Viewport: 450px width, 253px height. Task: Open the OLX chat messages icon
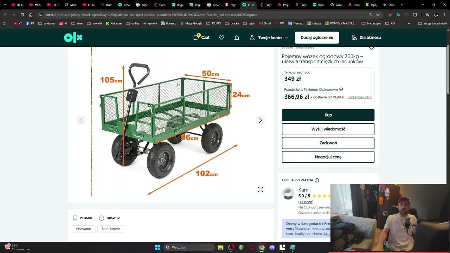click(201, 38)
